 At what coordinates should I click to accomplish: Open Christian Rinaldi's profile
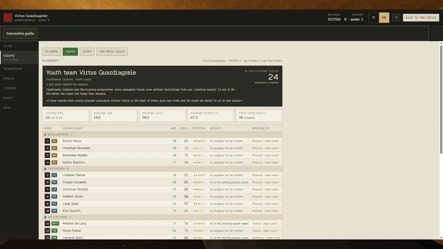pyautogui.click(x=75, y=190)
